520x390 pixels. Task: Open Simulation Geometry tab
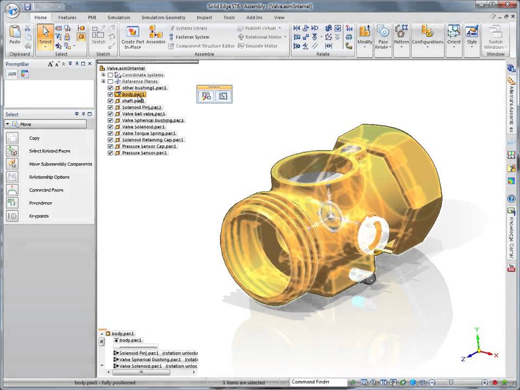163,17
